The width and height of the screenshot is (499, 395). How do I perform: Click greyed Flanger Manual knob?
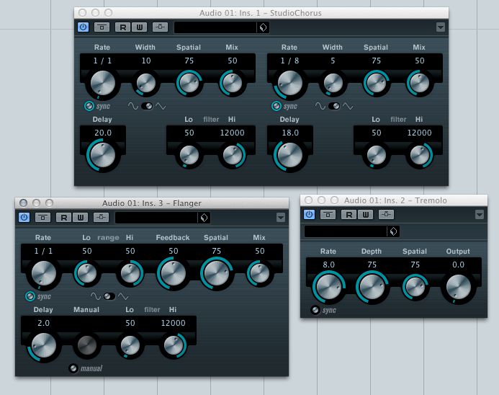tap(86, 345)
